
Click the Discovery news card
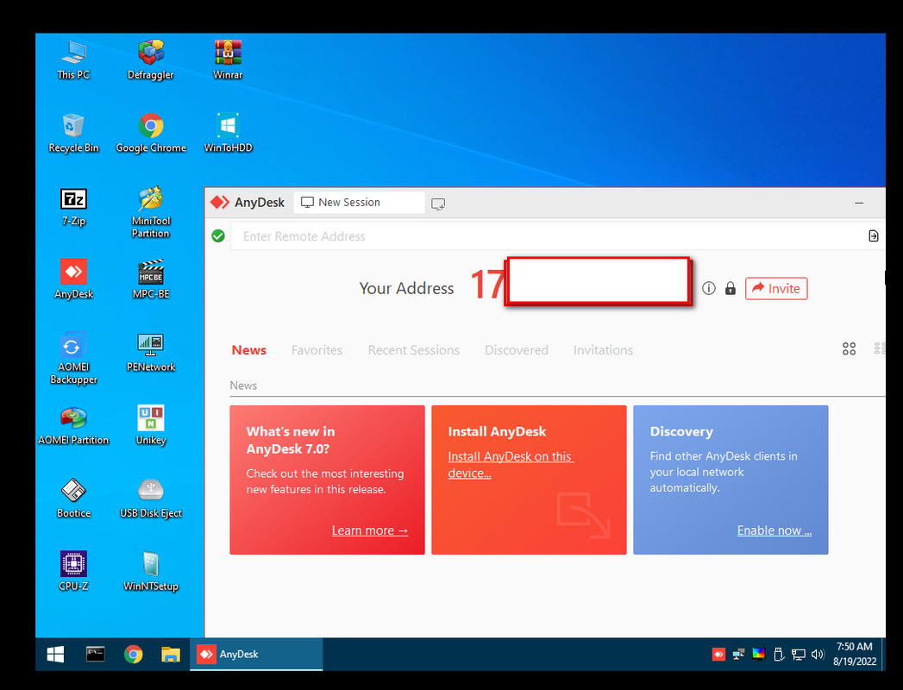[x=731, y=480]
